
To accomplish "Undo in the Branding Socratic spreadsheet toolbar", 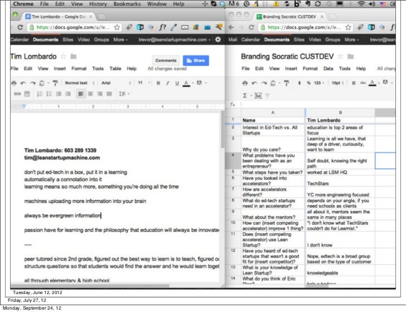I will click(254, 83).
